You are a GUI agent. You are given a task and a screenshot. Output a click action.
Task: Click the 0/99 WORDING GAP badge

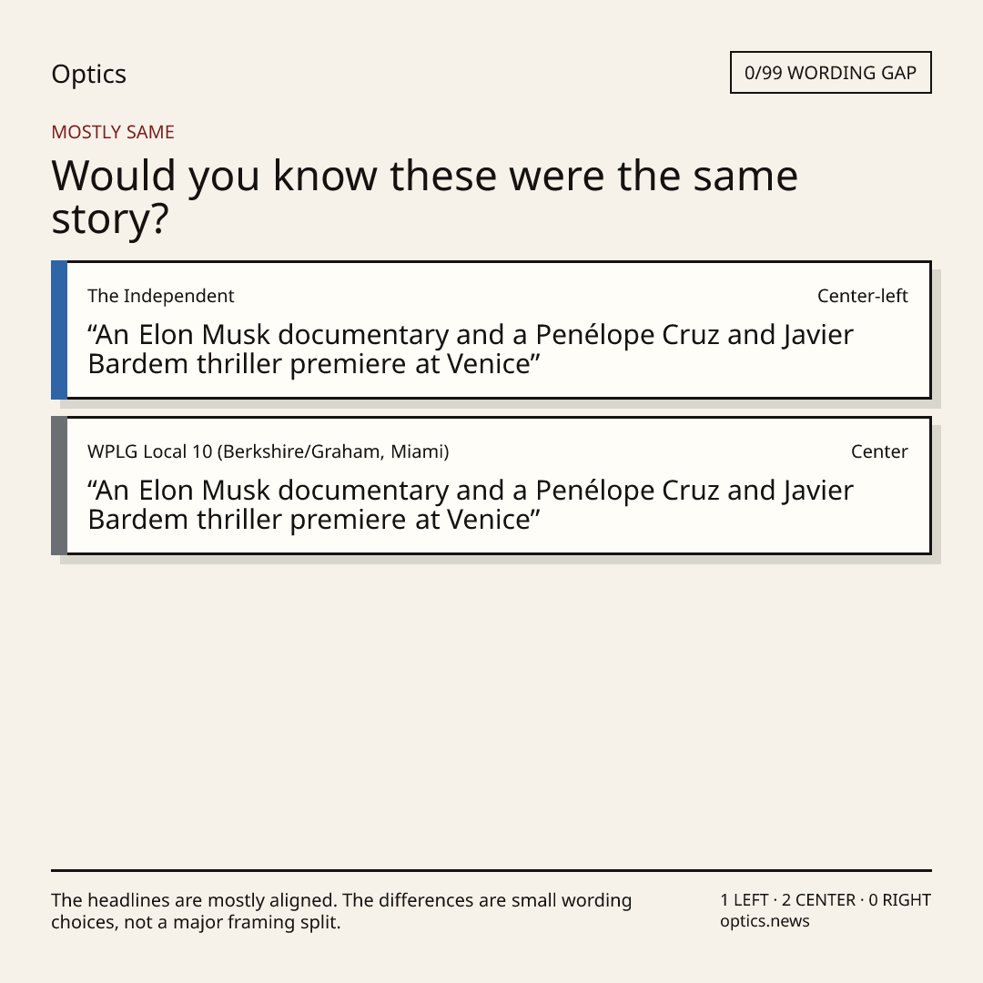coord(831,73)
